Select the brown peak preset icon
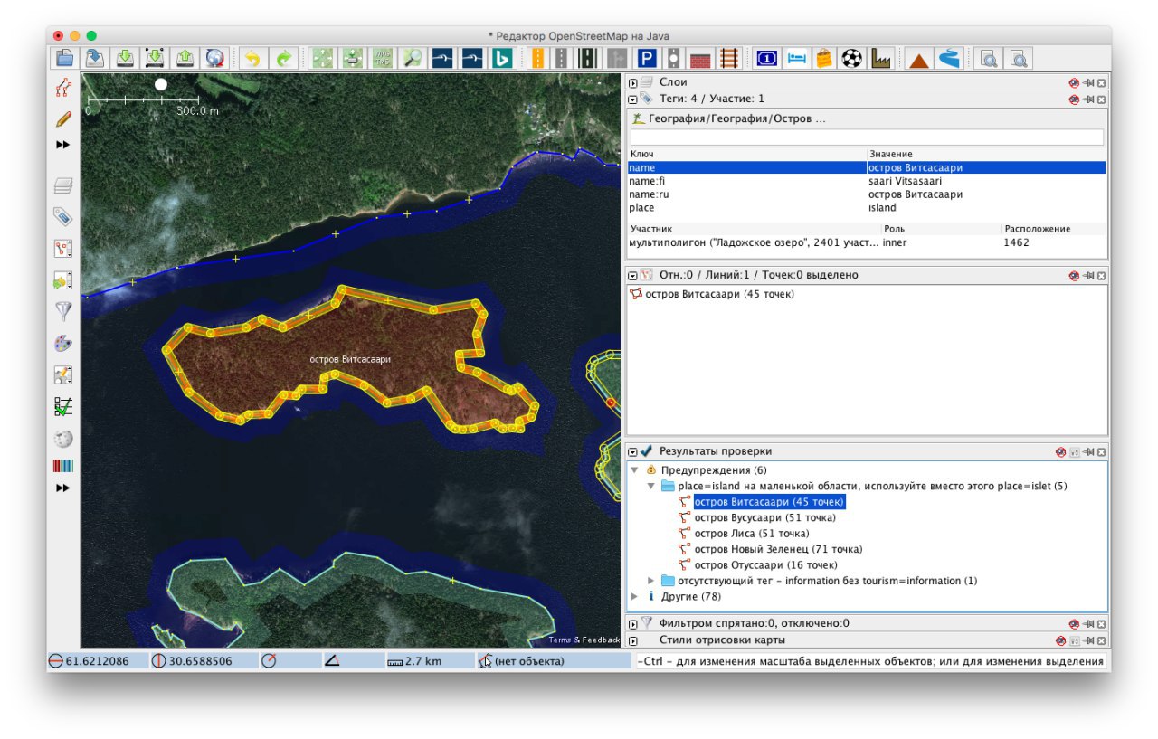The image size is (1158, 739). (918, 58)
